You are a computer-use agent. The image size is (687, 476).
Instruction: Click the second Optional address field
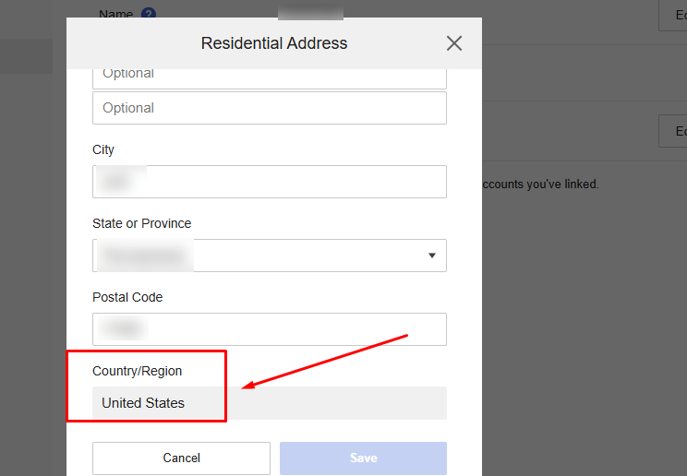click(x=270, y=108)
